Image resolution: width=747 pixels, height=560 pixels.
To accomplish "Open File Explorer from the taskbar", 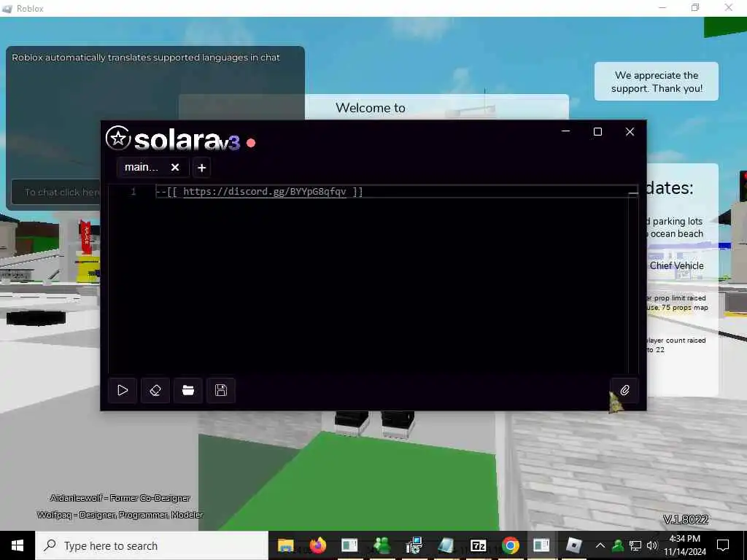I will [285, 545].
